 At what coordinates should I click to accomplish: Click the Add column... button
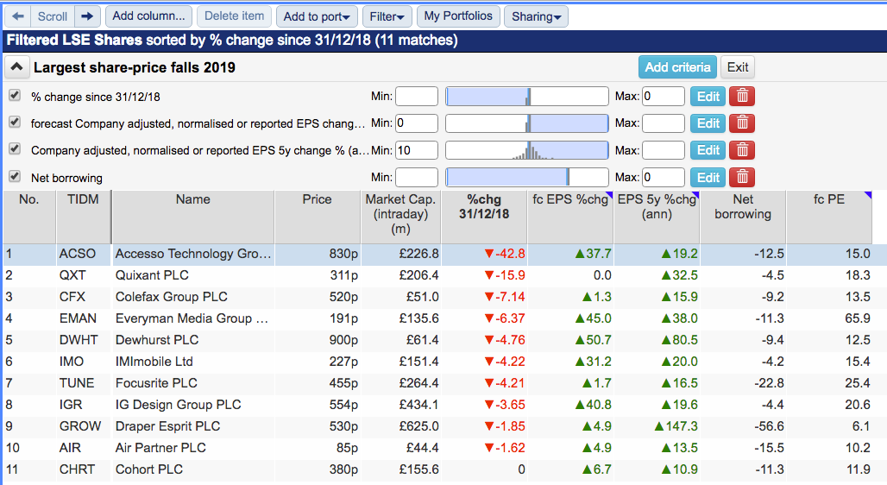tap(148, 16)
